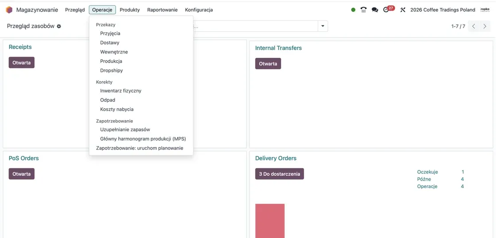Go to next page arrow
The height and width of the screenshot is (238, 496).
click(484, 26)
